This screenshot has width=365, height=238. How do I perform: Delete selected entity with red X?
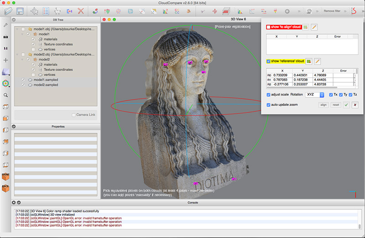[x=81, y=11]
